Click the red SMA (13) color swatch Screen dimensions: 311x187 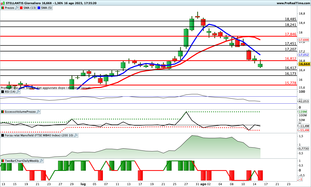pyautogui.click(x=21, y=8)
